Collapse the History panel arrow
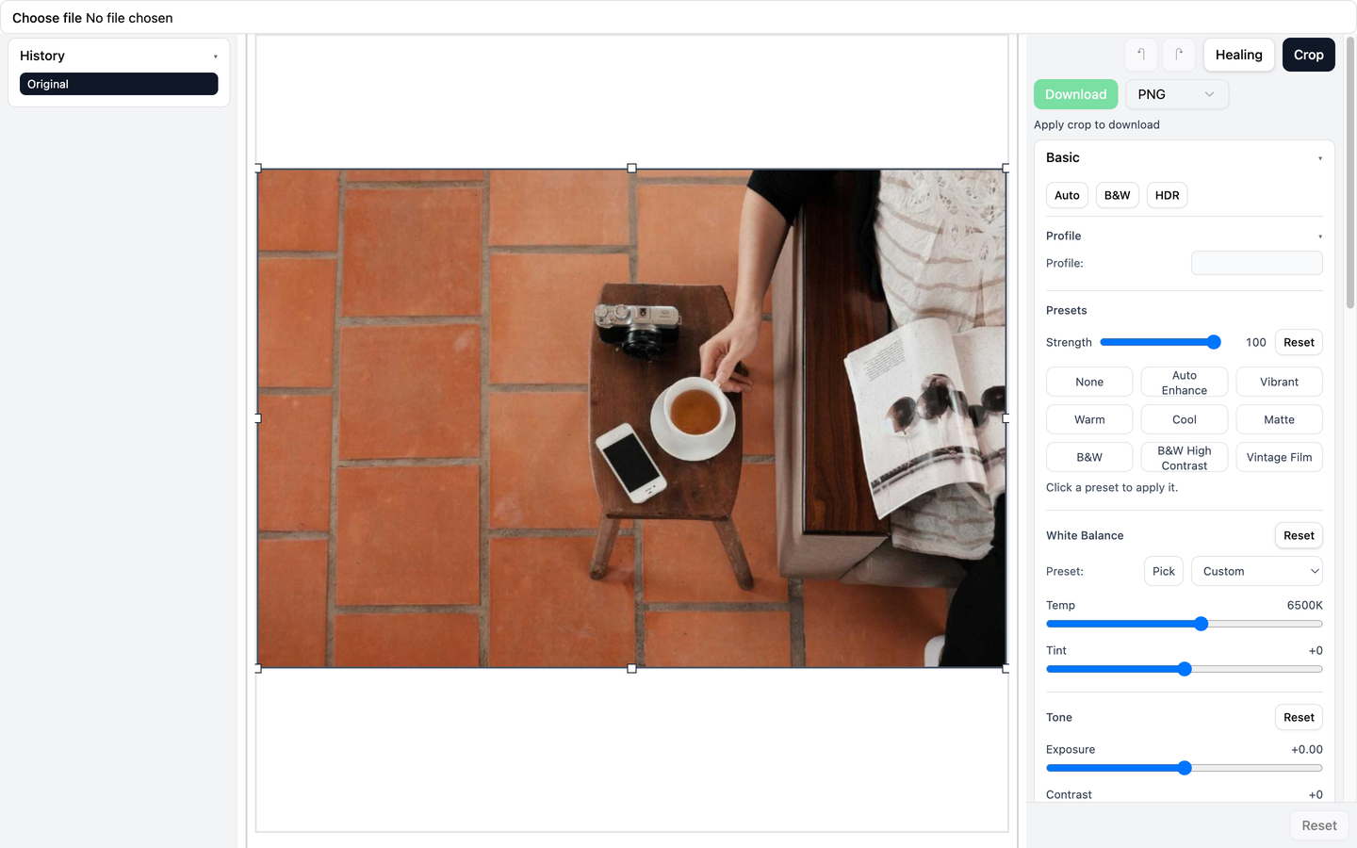The width and height of the screenshot is (1357, 848). click(x=215, y=57)
